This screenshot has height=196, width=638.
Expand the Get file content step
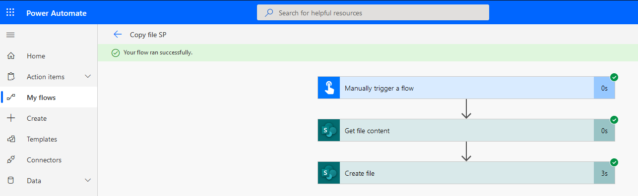(466, 130)
